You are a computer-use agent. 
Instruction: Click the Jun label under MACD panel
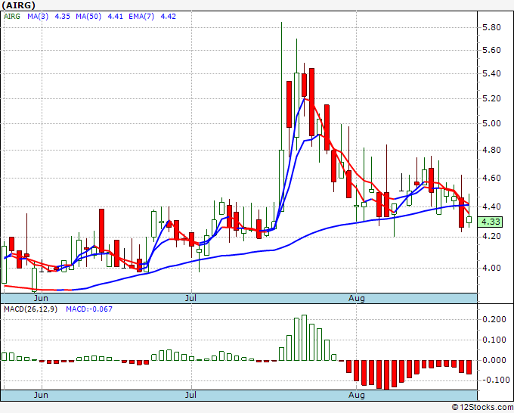point(42,395)
